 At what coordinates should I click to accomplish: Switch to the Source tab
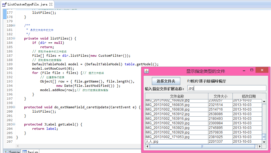click(12, 152)
